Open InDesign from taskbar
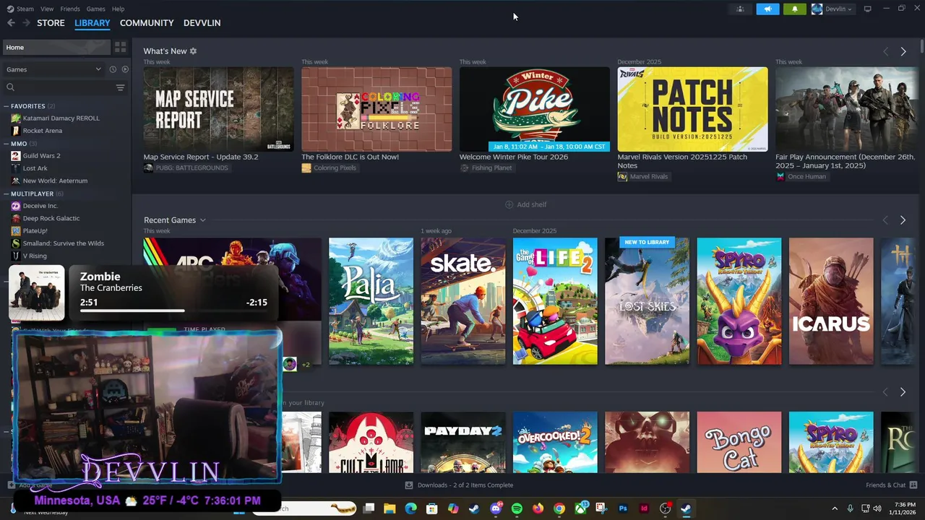925x520 pixels. click(644, 508)
